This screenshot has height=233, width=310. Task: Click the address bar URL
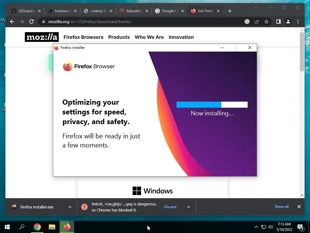(90, 22)
